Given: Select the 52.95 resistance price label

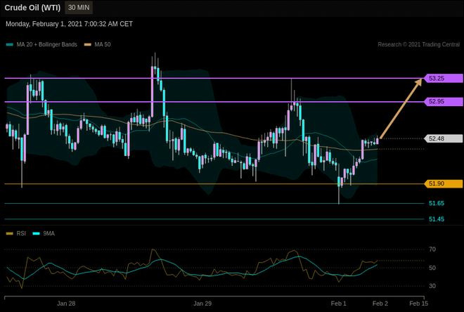Looking at the screenshot, I should coord(444,101).
